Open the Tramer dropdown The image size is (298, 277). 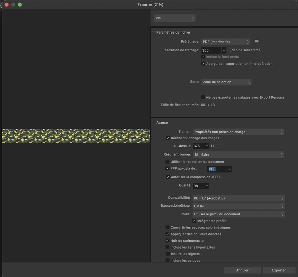click(x=238, y=132)
